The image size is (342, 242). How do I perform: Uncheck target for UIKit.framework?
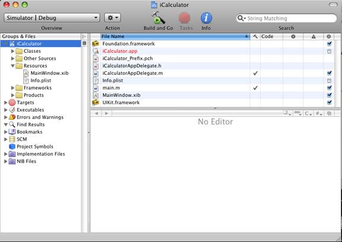(330, 103)
